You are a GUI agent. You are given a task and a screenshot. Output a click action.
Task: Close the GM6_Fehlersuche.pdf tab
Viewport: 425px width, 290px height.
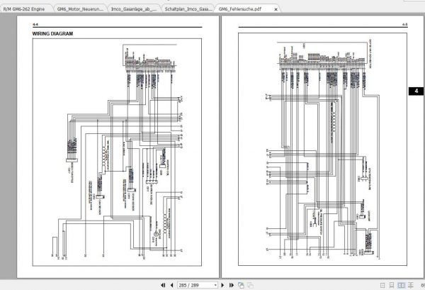tap(276, 9)
